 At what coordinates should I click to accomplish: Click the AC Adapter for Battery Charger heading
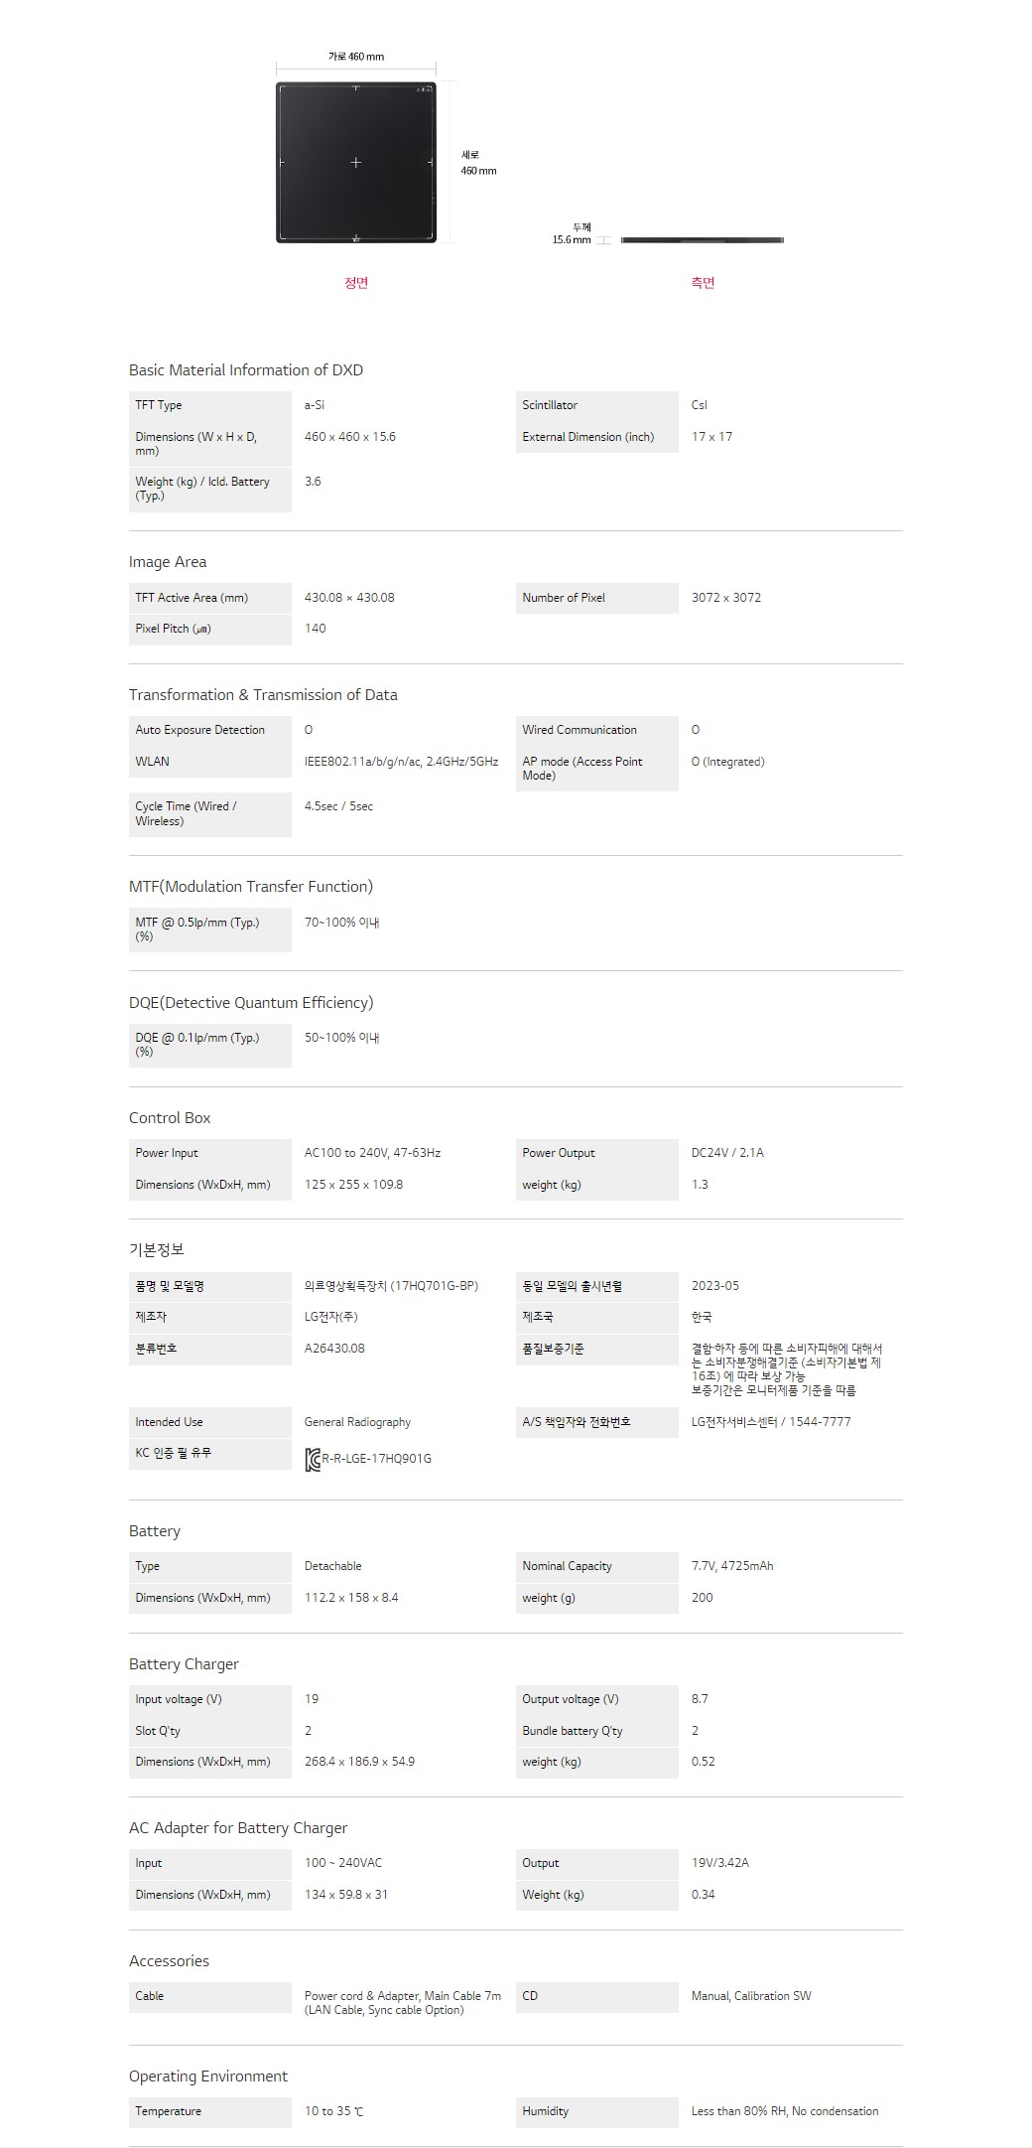tap(238, 1828)
